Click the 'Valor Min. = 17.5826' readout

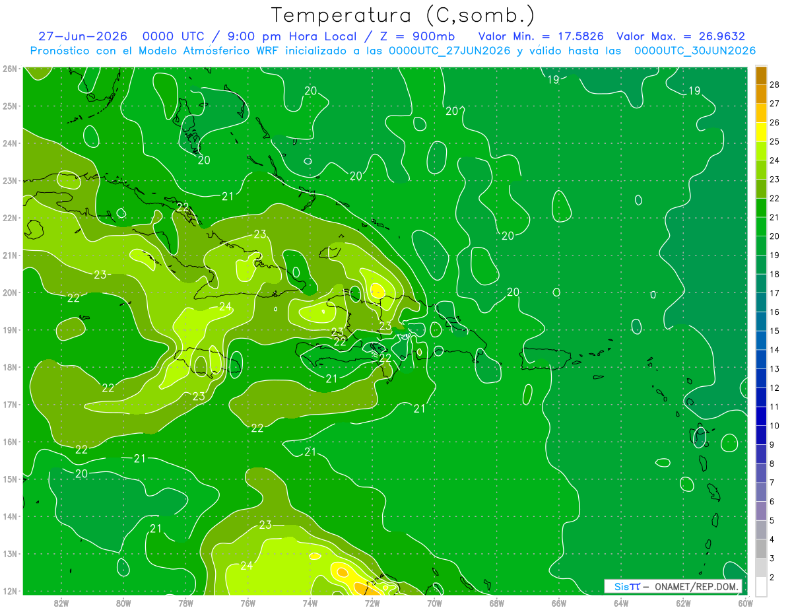click(541, 36)
